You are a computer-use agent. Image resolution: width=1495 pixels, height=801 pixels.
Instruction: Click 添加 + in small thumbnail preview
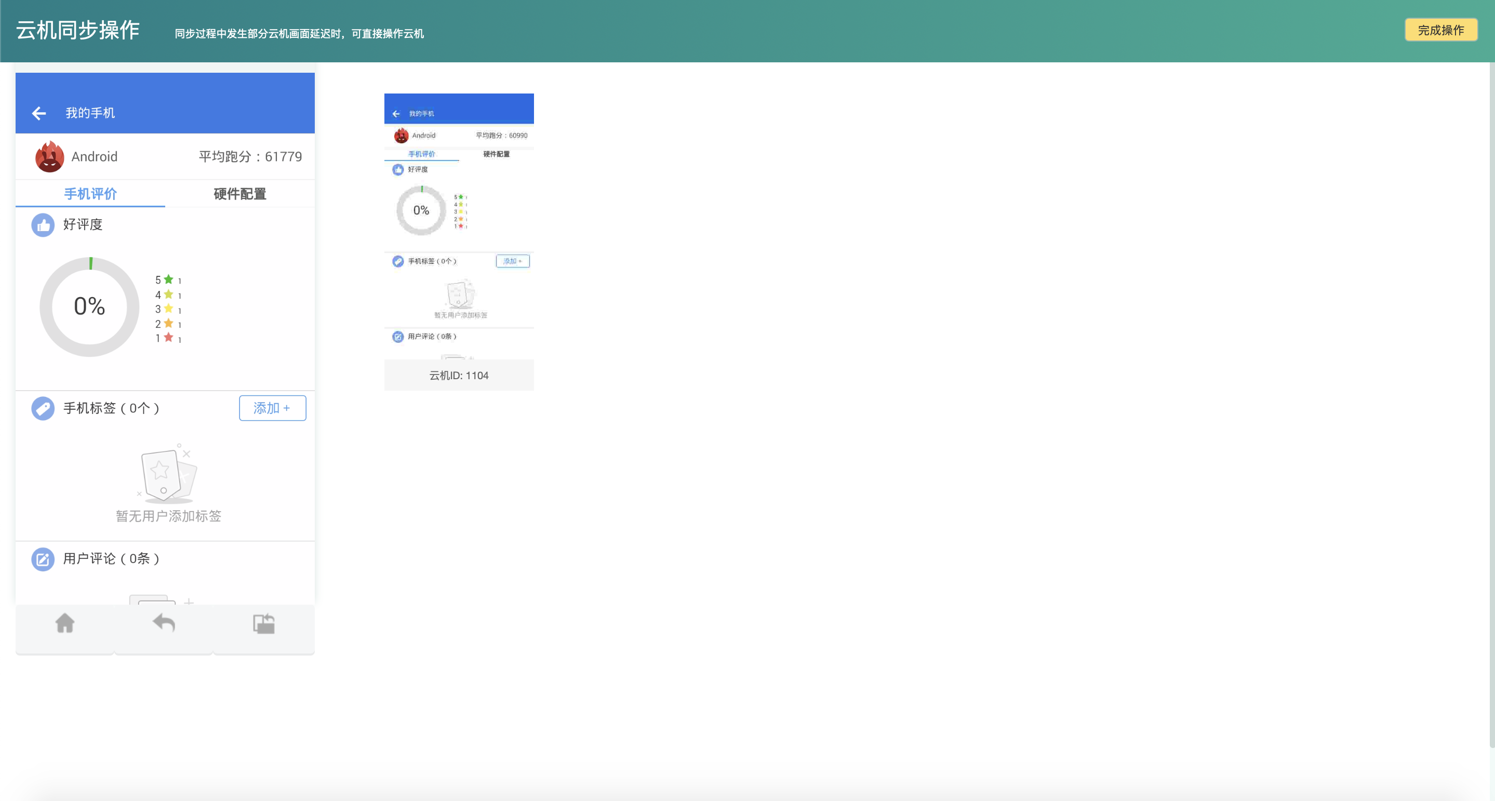pos(513,261)
